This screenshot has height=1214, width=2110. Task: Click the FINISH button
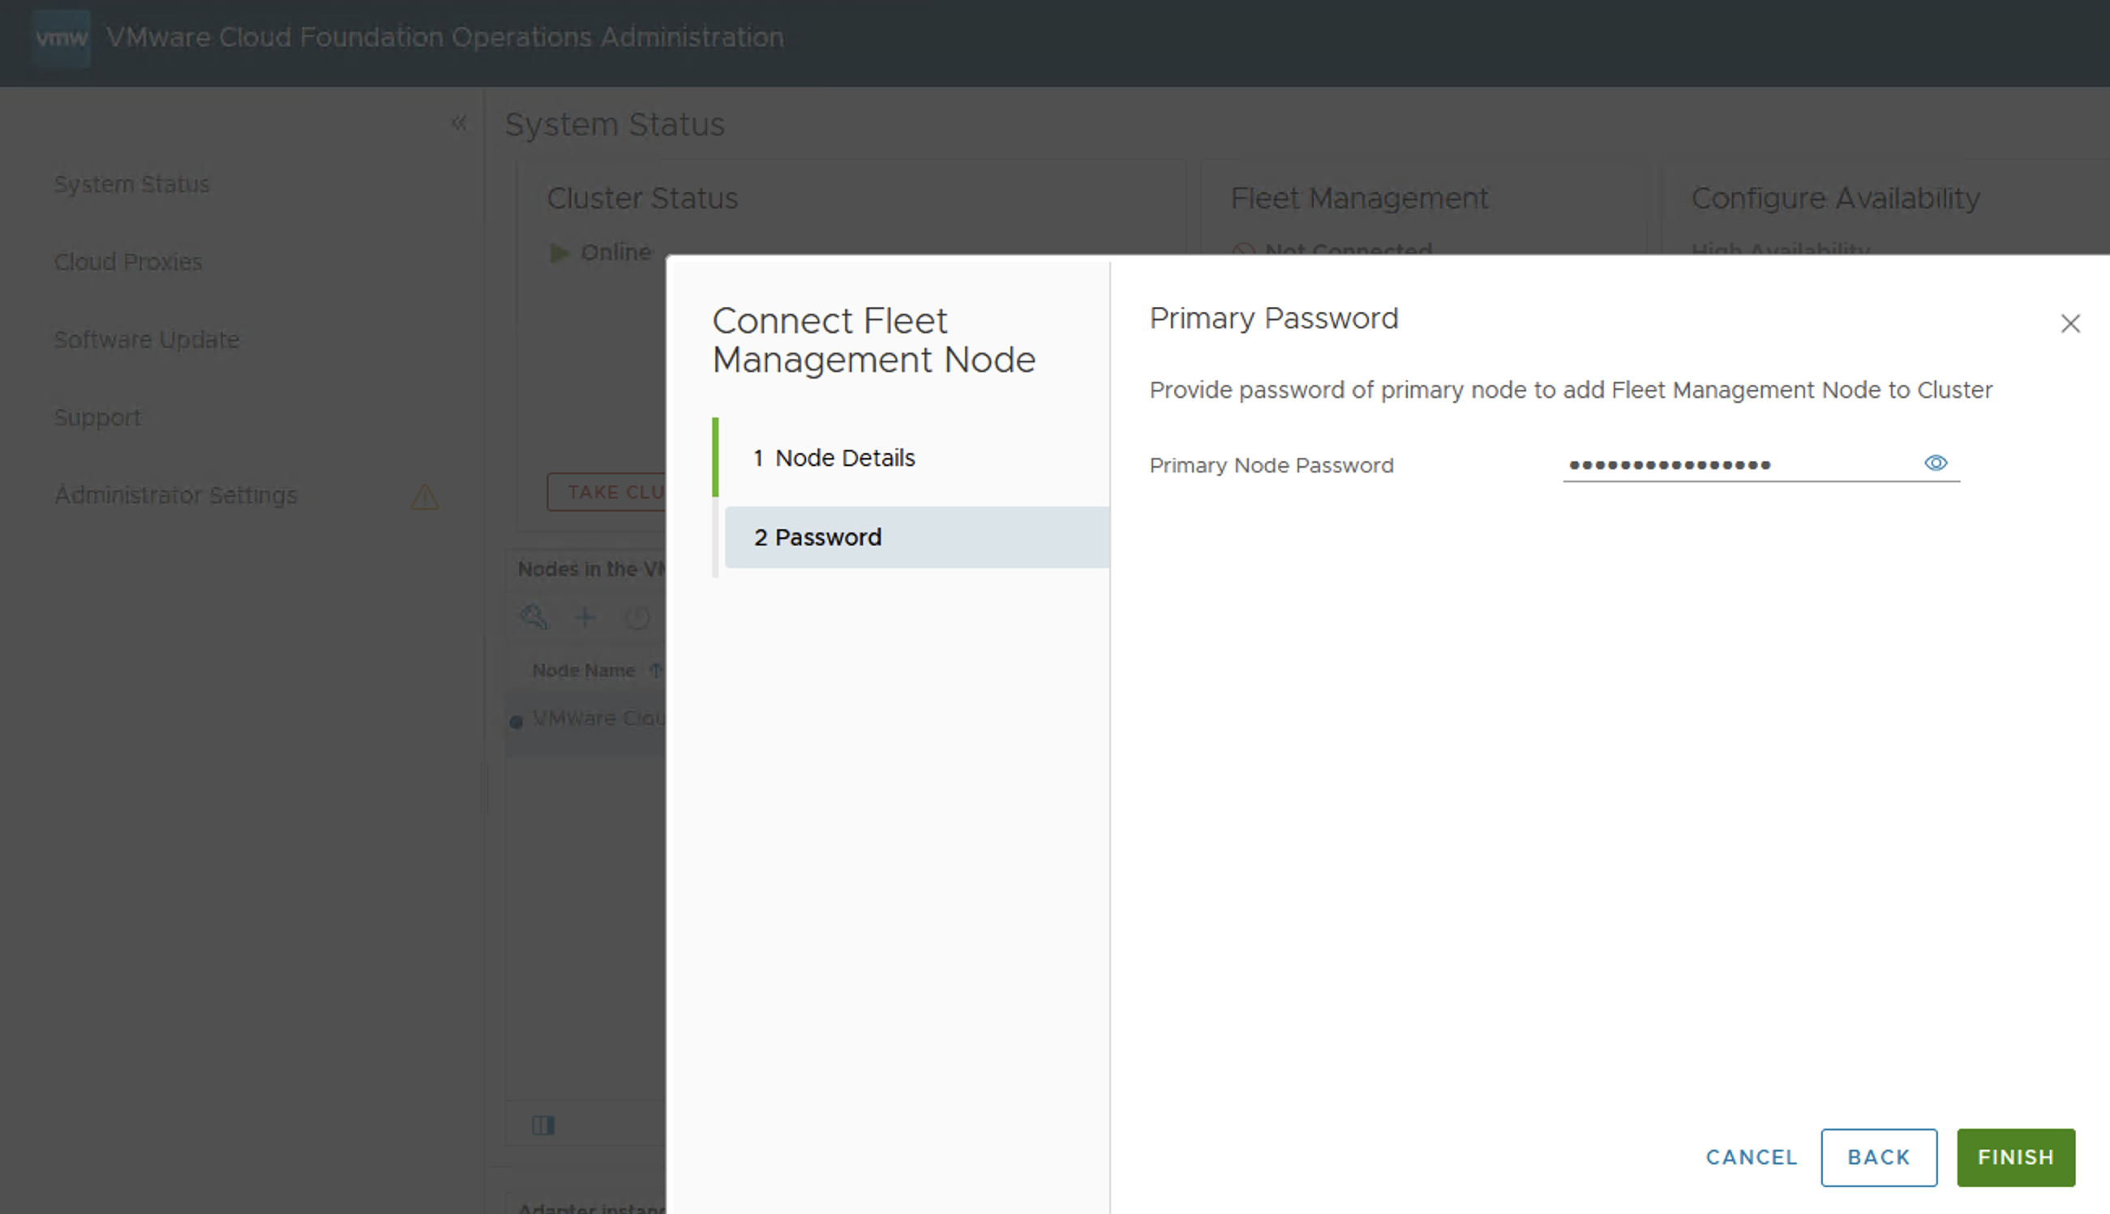tap(2015, 1157)
